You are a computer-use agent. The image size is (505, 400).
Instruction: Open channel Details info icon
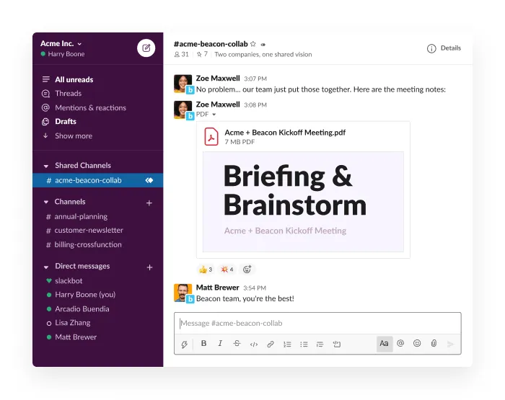pos(431,48)
